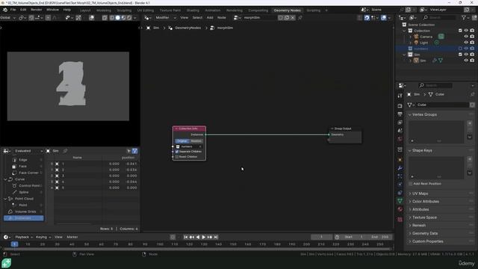This screenshot has width=478, height=269.
Task: Toggle exclude checkbox for the Sim collection
Action: tap(460, 55)
